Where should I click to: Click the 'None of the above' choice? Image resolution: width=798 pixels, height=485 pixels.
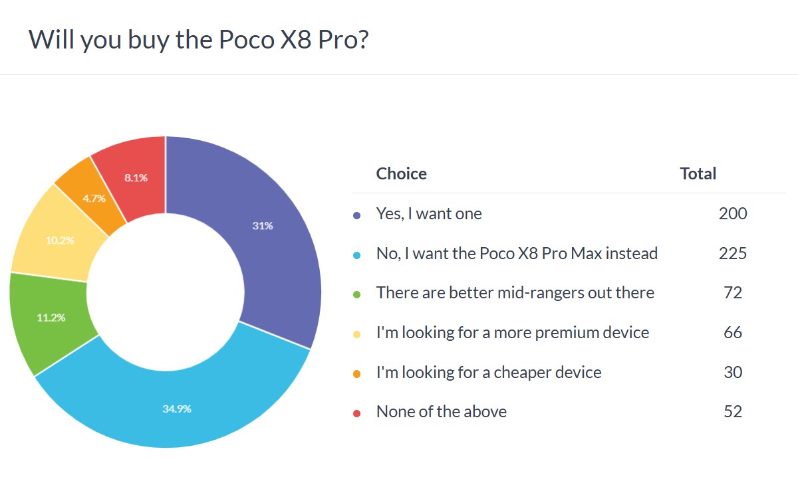click(x=442, y=412)
